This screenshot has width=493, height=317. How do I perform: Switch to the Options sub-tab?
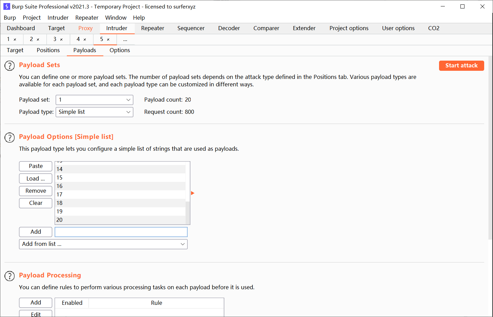click(x=120, y=50)
